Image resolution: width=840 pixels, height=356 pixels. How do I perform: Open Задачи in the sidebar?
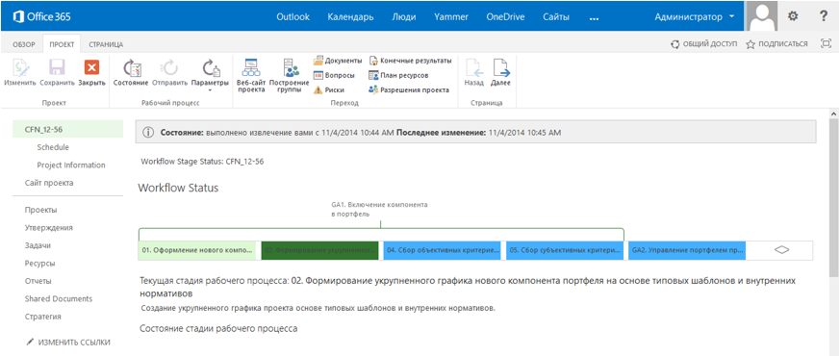(x=38, y=245)
